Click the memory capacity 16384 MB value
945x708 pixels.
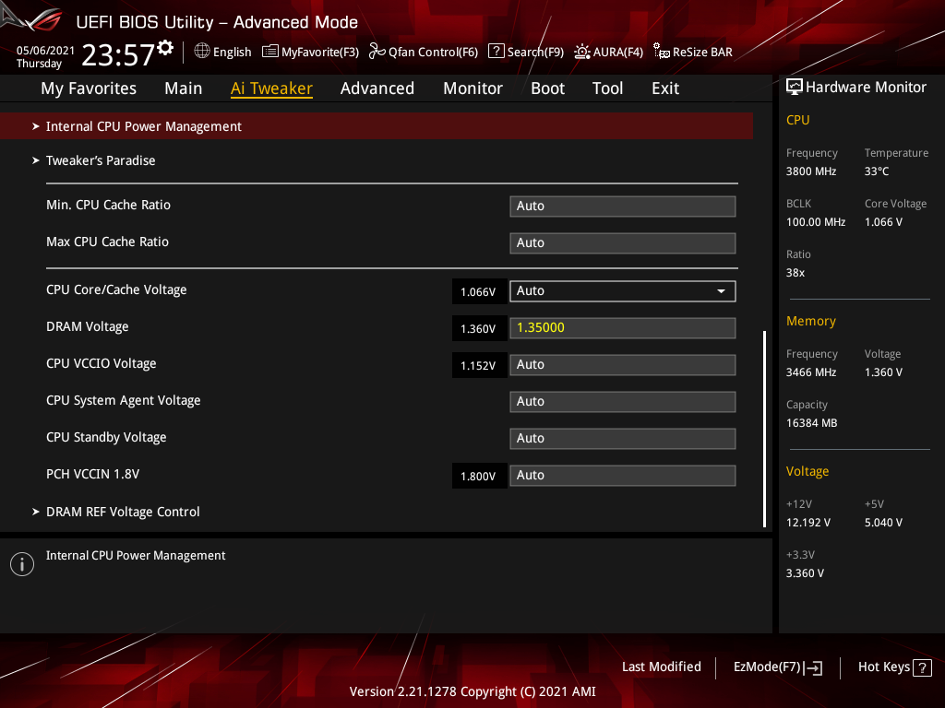(812, 423)
